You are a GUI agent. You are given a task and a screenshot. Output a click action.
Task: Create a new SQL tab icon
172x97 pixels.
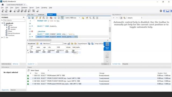[x=3, y=11]
